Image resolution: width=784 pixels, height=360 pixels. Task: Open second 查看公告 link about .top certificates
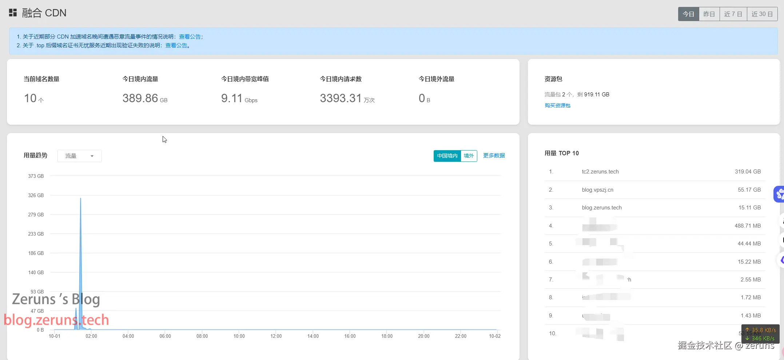point(176,45)
